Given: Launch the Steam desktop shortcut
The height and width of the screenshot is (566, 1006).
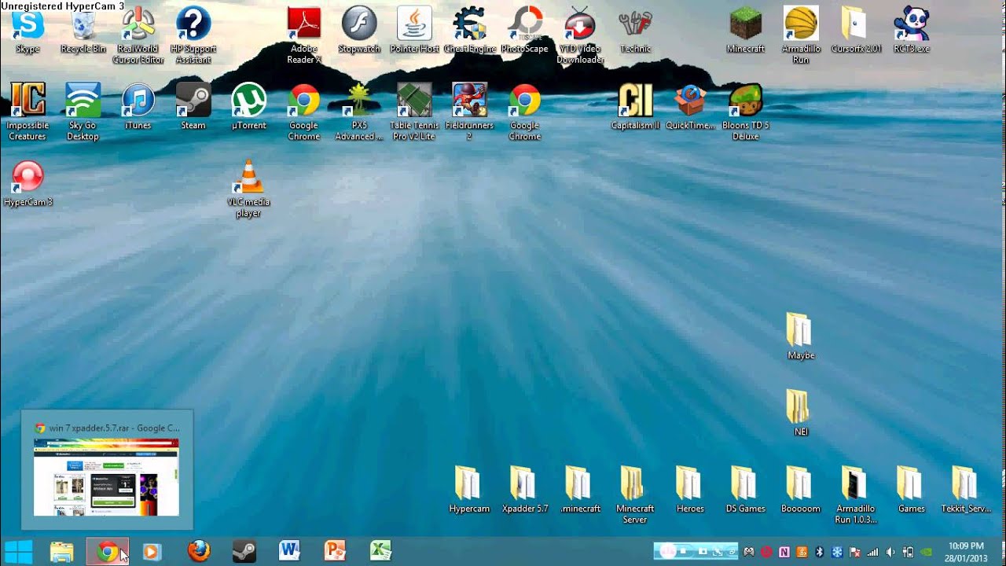Looking at the screenshot, I should coord(193,106).
